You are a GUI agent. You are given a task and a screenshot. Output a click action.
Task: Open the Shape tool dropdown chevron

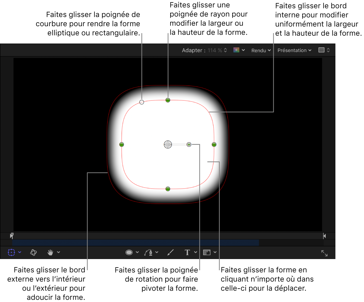point(137,252)
